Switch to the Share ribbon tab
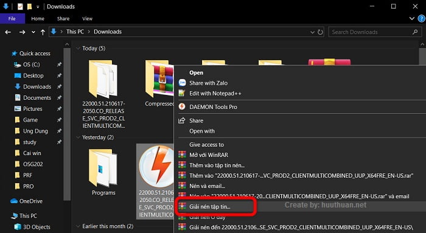This screenshot has width=426, height=233. point(63,18)
